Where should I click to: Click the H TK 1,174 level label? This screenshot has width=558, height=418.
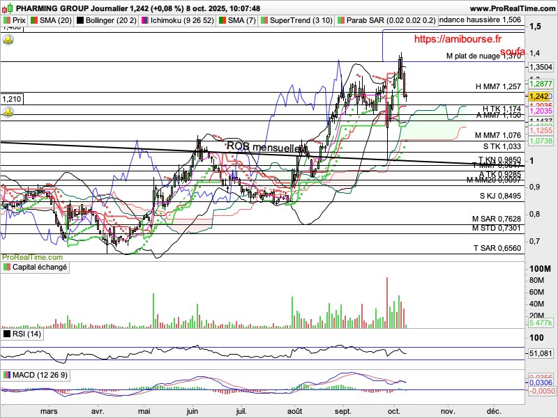tap(502, 109)
